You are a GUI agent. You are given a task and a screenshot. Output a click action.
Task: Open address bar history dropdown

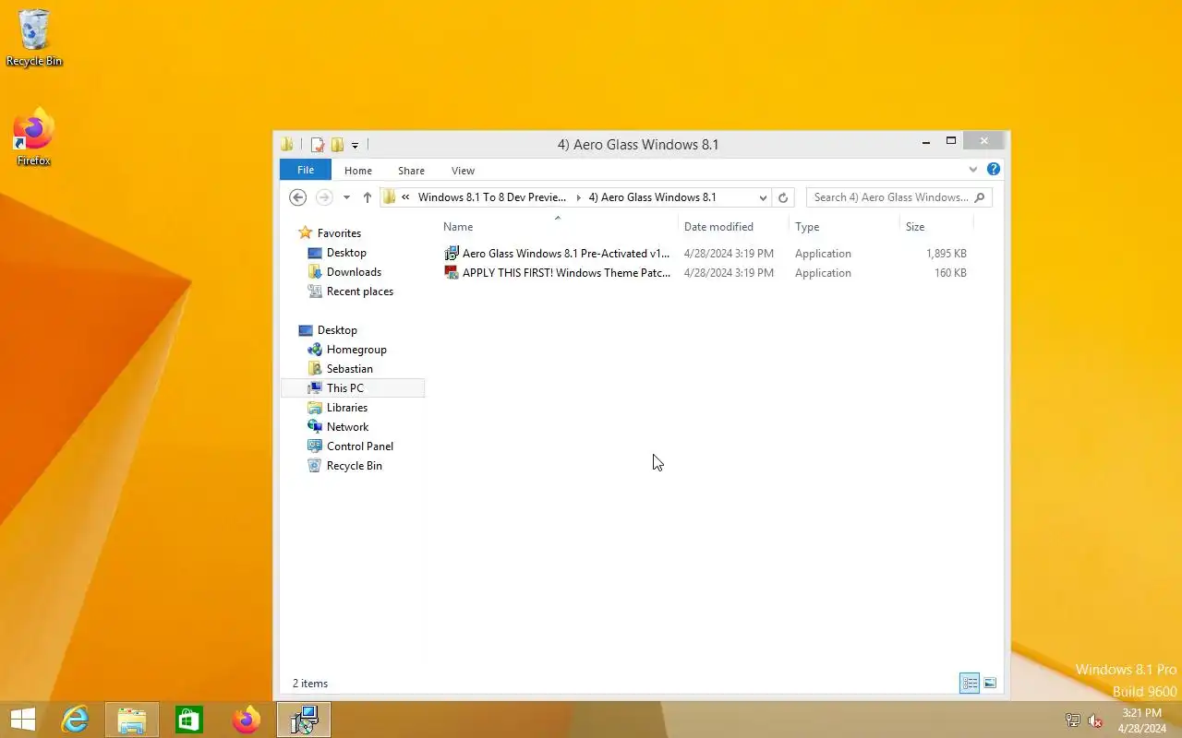pyautogui.click(x=763, y=197)
